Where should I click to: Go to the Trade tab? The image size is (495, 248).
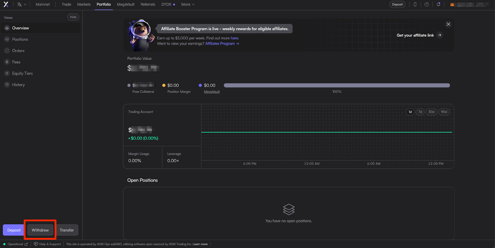click(x=66, y=4)
